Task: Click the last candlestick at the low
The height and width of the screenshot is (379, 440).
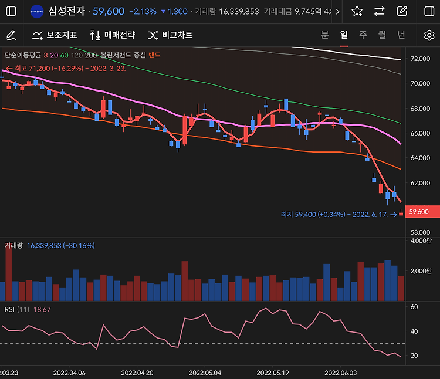Action: (x=401, y=213)
